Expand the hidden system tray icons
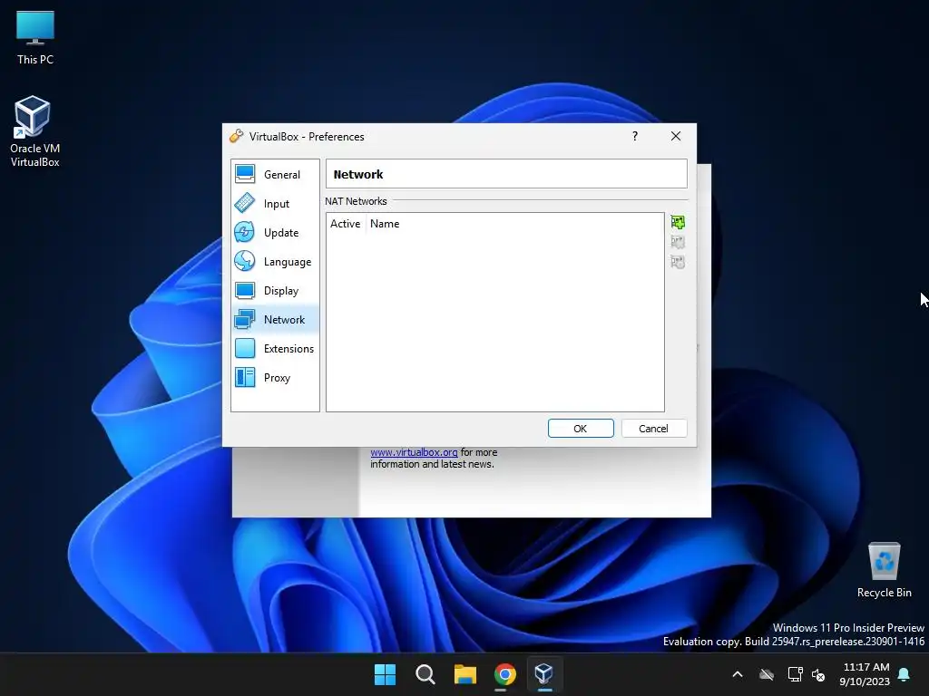Screen dimensions: 929x696 coord(738,674)
